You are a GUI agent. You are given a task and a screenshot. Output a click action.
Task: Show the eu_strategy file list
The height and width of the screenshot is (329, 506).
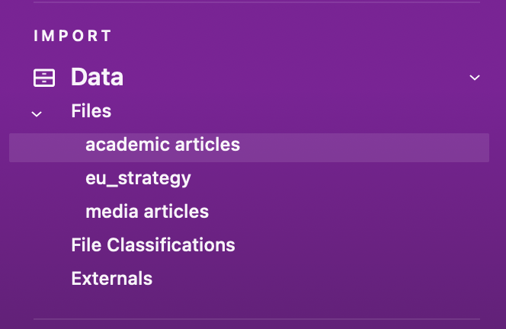(x=138, y=178)
